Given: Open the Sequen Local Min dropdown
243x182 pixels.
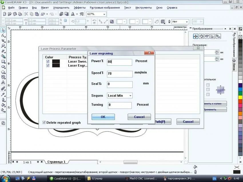Looking at the screenshot, I should [130, 95].
